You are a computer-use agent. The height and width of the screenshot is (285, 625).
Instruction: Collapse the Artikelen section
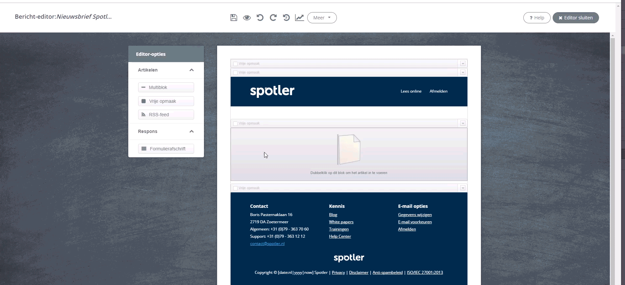click(x=191, y=70)
